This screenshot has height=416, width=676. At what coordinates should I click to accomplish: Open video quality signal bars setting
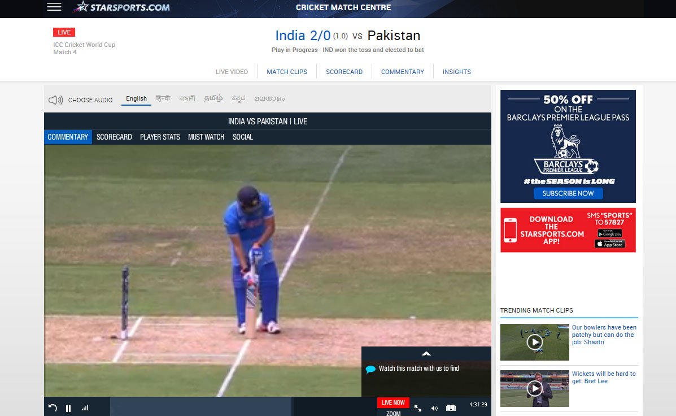point(85,408)
